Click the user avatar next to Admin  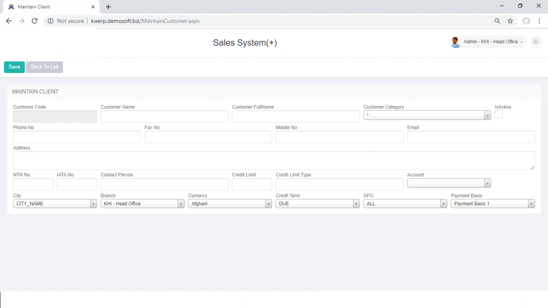[455, 42]
